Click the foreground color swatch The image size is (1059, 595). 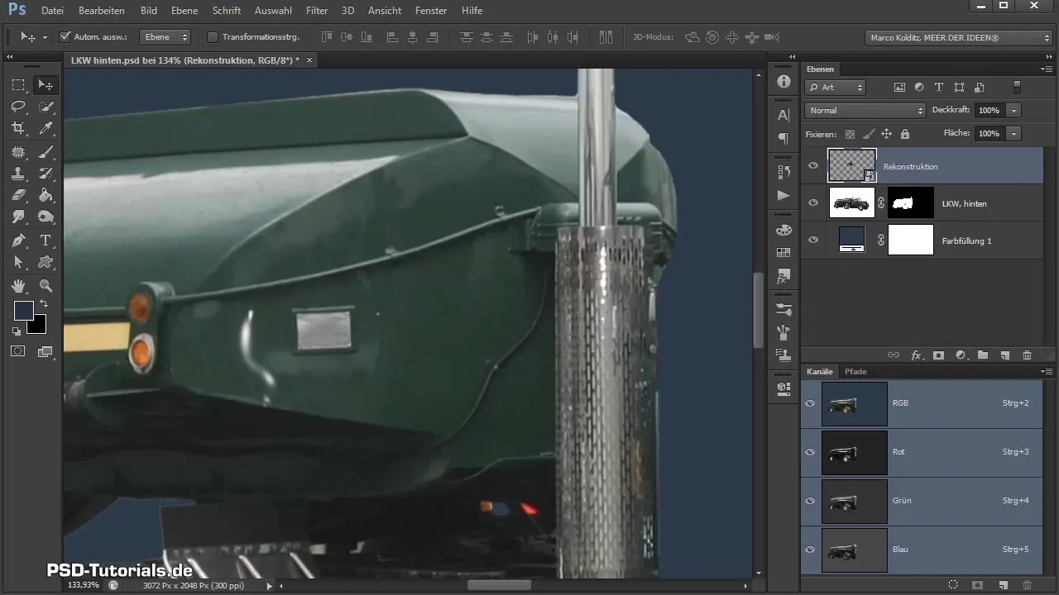(x=22, y=310)
